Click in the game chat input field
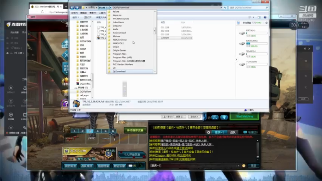Image resolution: width=322 pixels, height=181 pixels. tap(193, 166)
